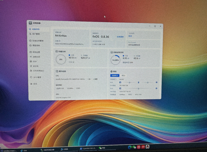Open 硬盘信息 disk info icon

pyautogui.click(x=30, y=45)
